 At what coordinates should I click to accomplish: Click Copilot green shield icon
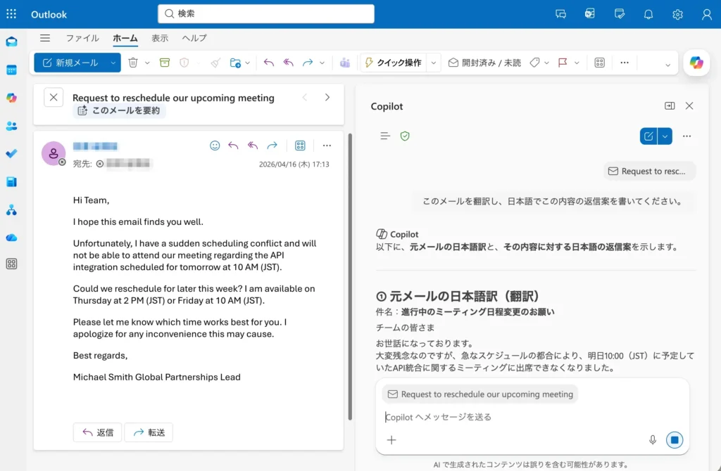pos(405,136)
